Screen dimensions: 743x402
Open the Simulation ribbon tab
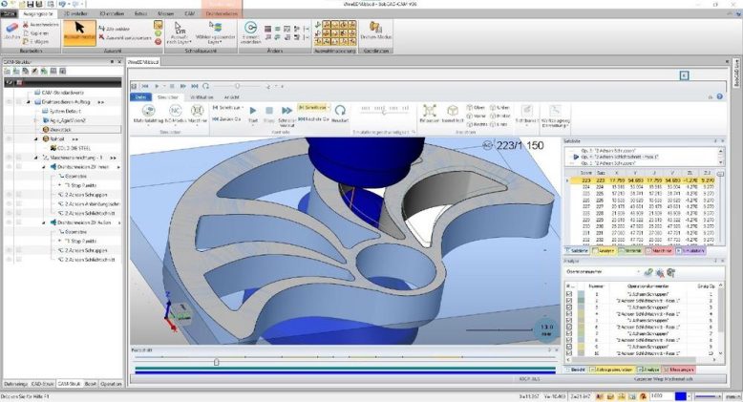[x=168, y=97]
